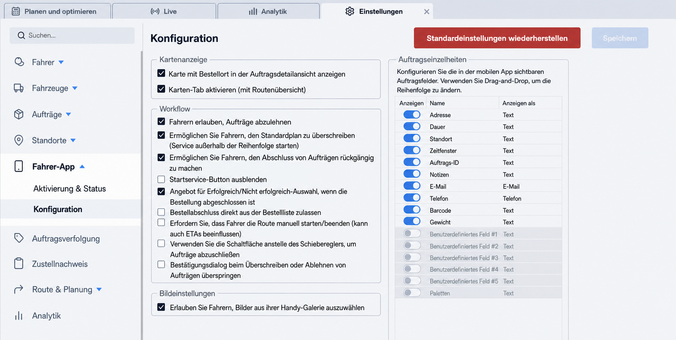The height and width of the screenshot is (340, 676).
Task: Expand the Standorte menu arrow
Action: point(73,140)
